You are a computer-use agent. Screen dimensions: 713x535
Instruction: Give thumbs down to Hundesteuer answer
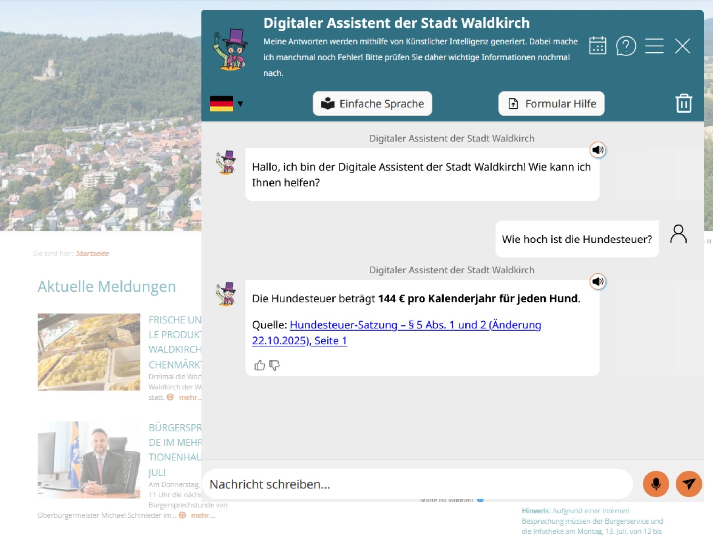coord(274,365)
